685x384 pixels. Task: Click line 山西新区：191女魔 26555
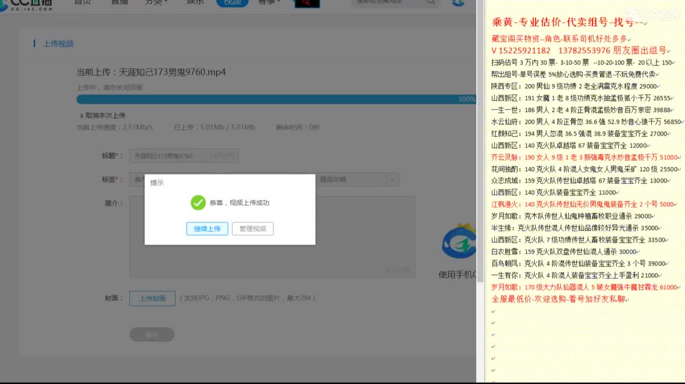coord(581,98)
